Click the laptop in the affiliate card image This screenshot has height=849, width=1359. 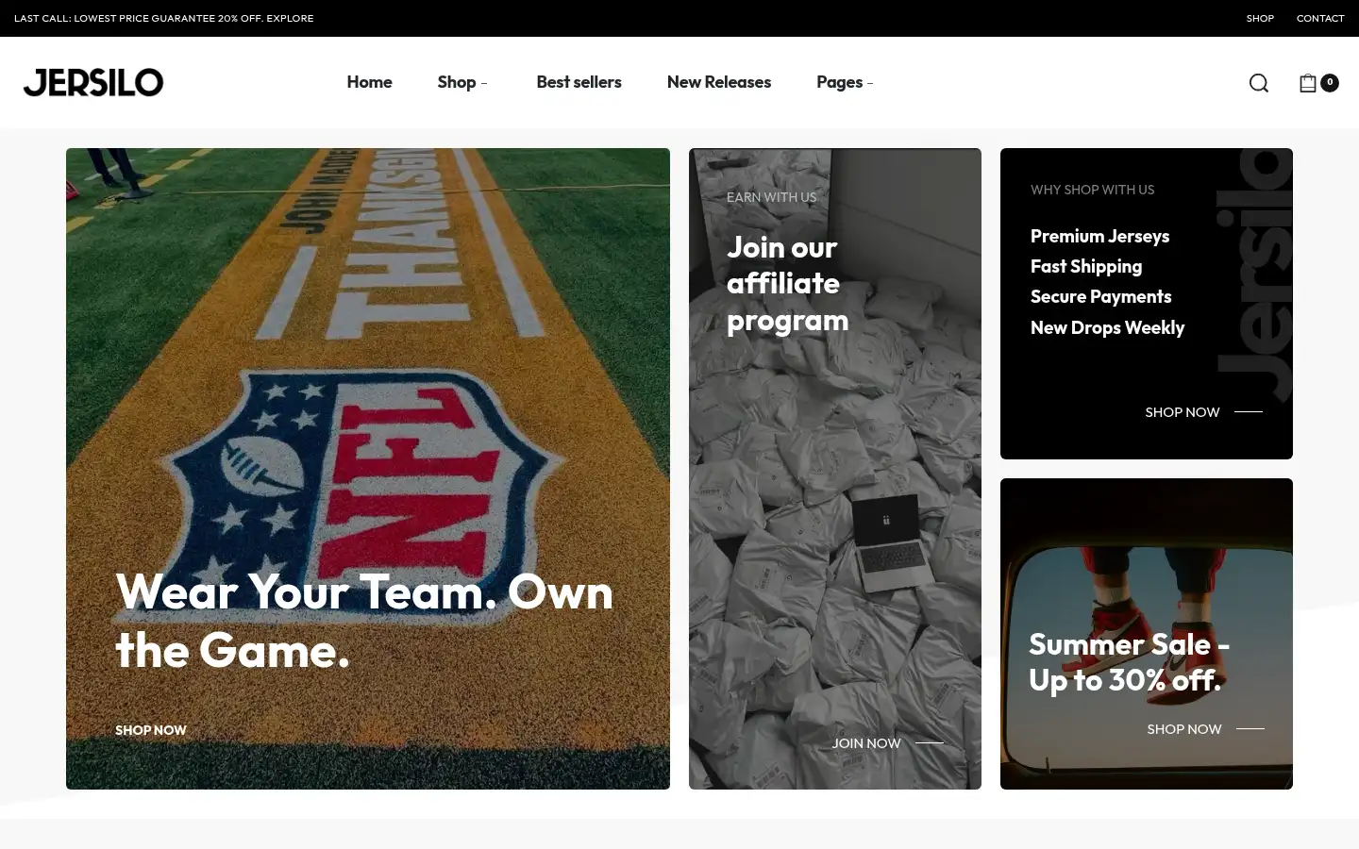[x=891, y=542]
